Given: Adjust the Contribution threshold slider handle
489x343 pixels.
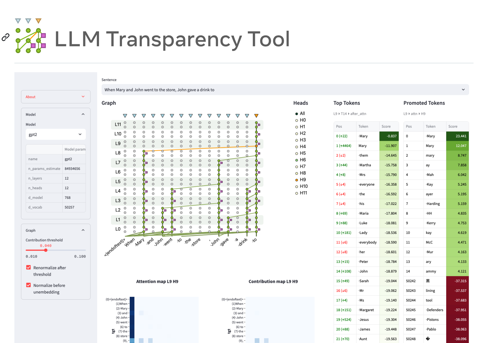Looking at the screenshot, I should [46, 250].
